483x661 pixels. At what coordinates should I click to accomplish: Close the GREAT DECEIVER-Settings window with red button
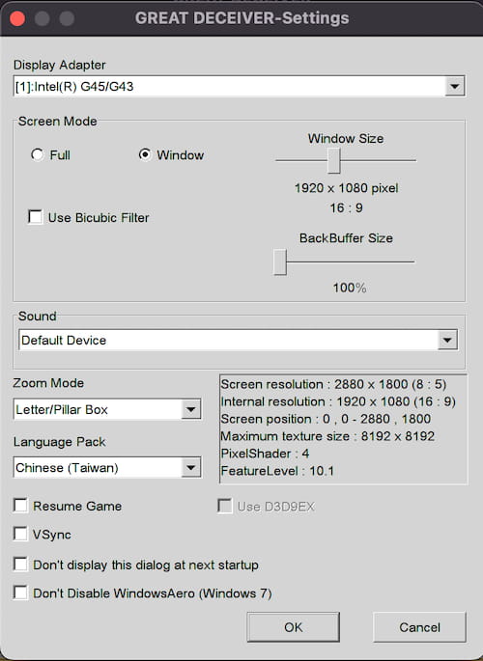[17, 18]
